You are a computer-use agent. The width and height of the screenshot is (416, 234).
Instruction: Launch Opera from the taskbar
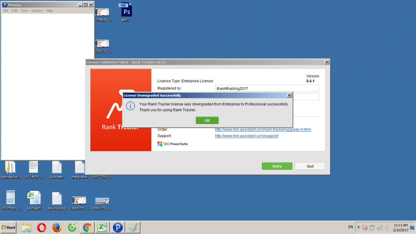[x=42, y=228]
